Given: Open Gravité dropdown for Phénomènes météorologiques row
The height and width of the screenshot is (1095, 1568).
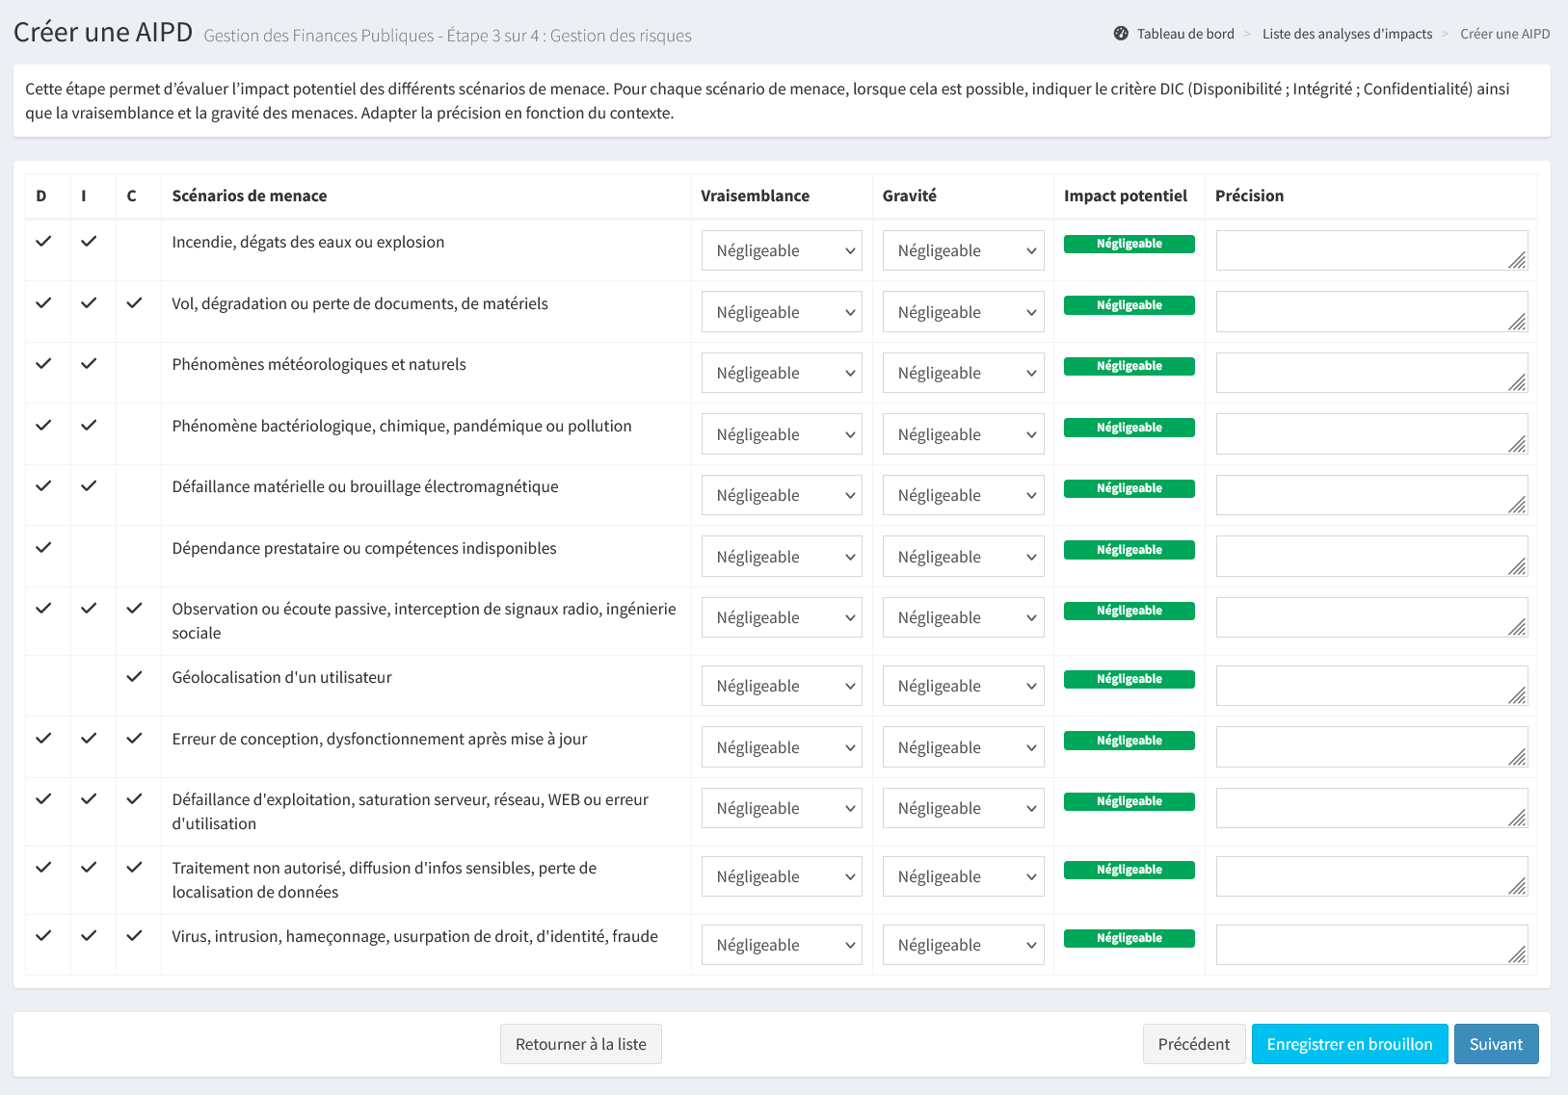Looking at the screenshot, I should point(963,373).
